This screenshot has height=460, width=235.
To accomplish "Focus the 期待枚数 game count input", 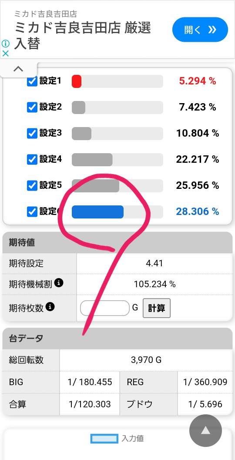I will pyautogui.click(x=105, y=308).
